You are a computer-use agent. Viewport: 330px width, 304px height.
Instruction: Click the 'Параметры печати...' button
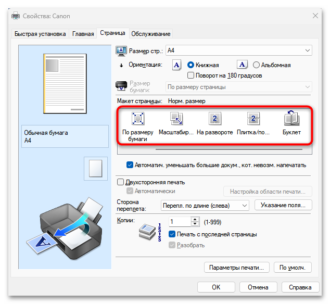[237, 268]
